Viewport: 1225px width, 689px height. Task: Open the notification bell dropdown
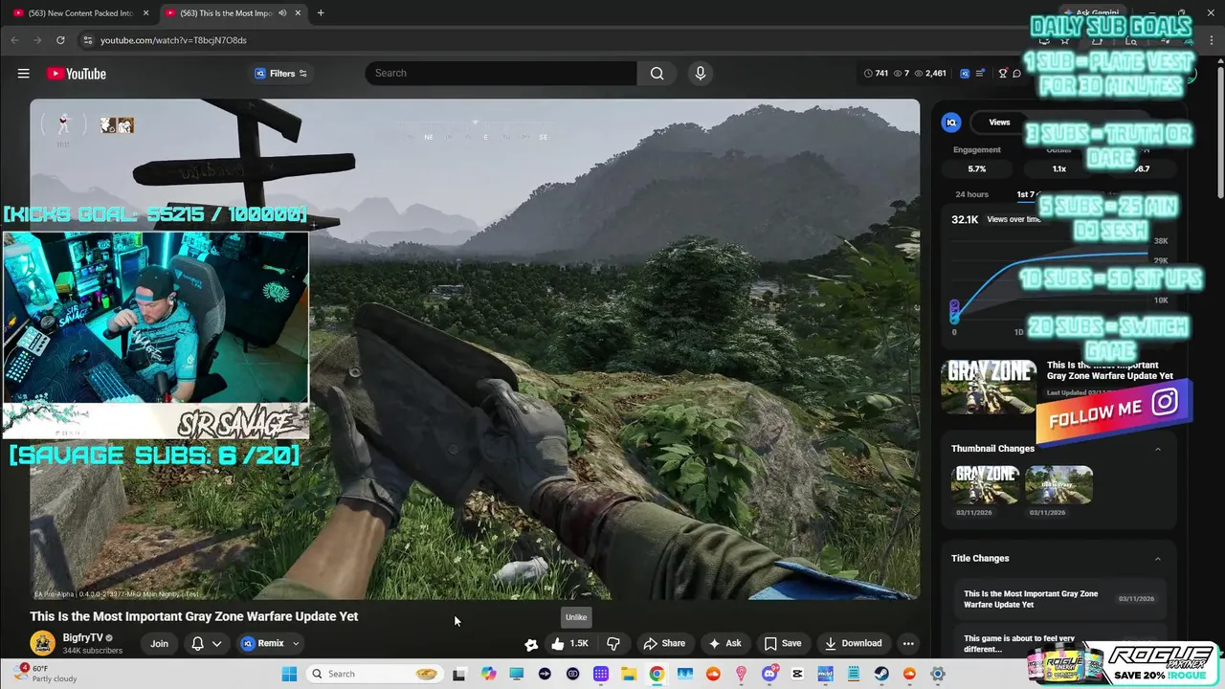pos(207,643)
